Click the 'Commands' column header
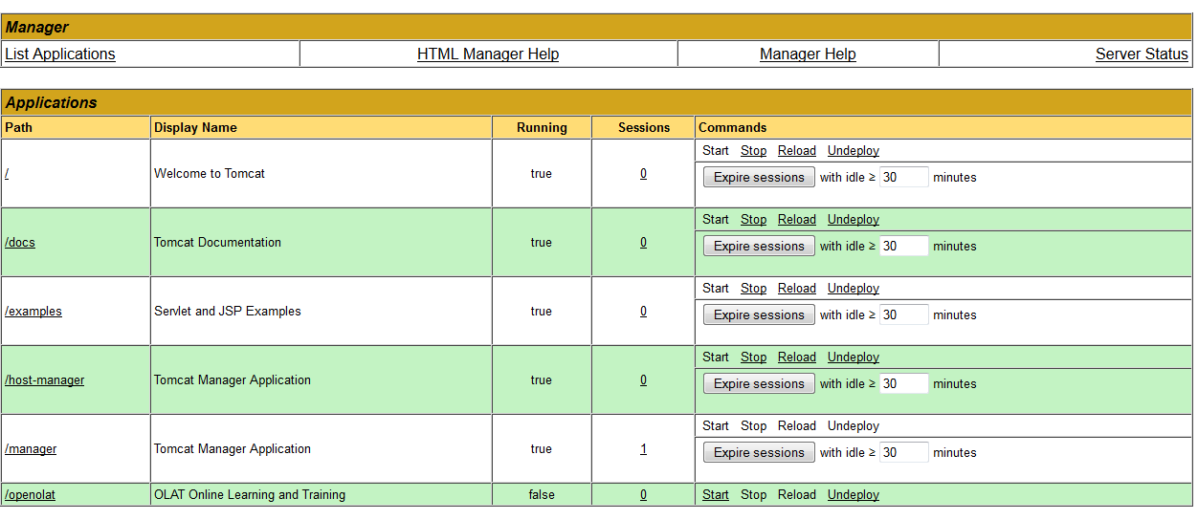The image size is (1198, 520). 733,128
